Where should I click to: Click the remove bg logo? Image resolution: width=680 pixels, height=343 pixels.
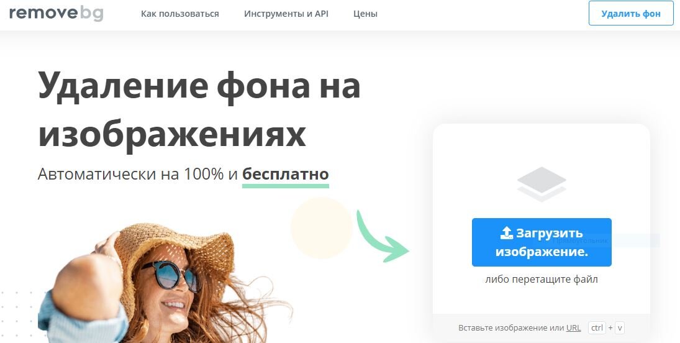57,13
